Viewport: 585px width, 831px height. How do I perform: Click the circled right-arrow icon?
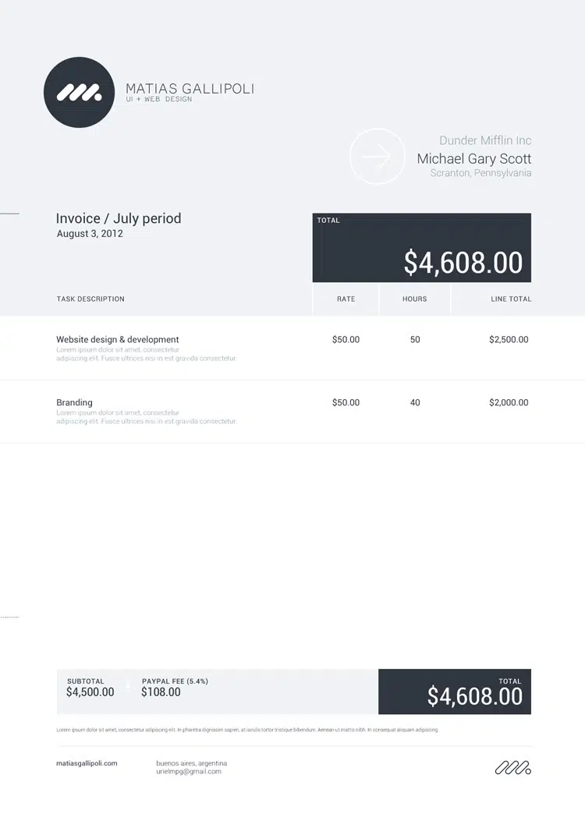tap(378, 157)
